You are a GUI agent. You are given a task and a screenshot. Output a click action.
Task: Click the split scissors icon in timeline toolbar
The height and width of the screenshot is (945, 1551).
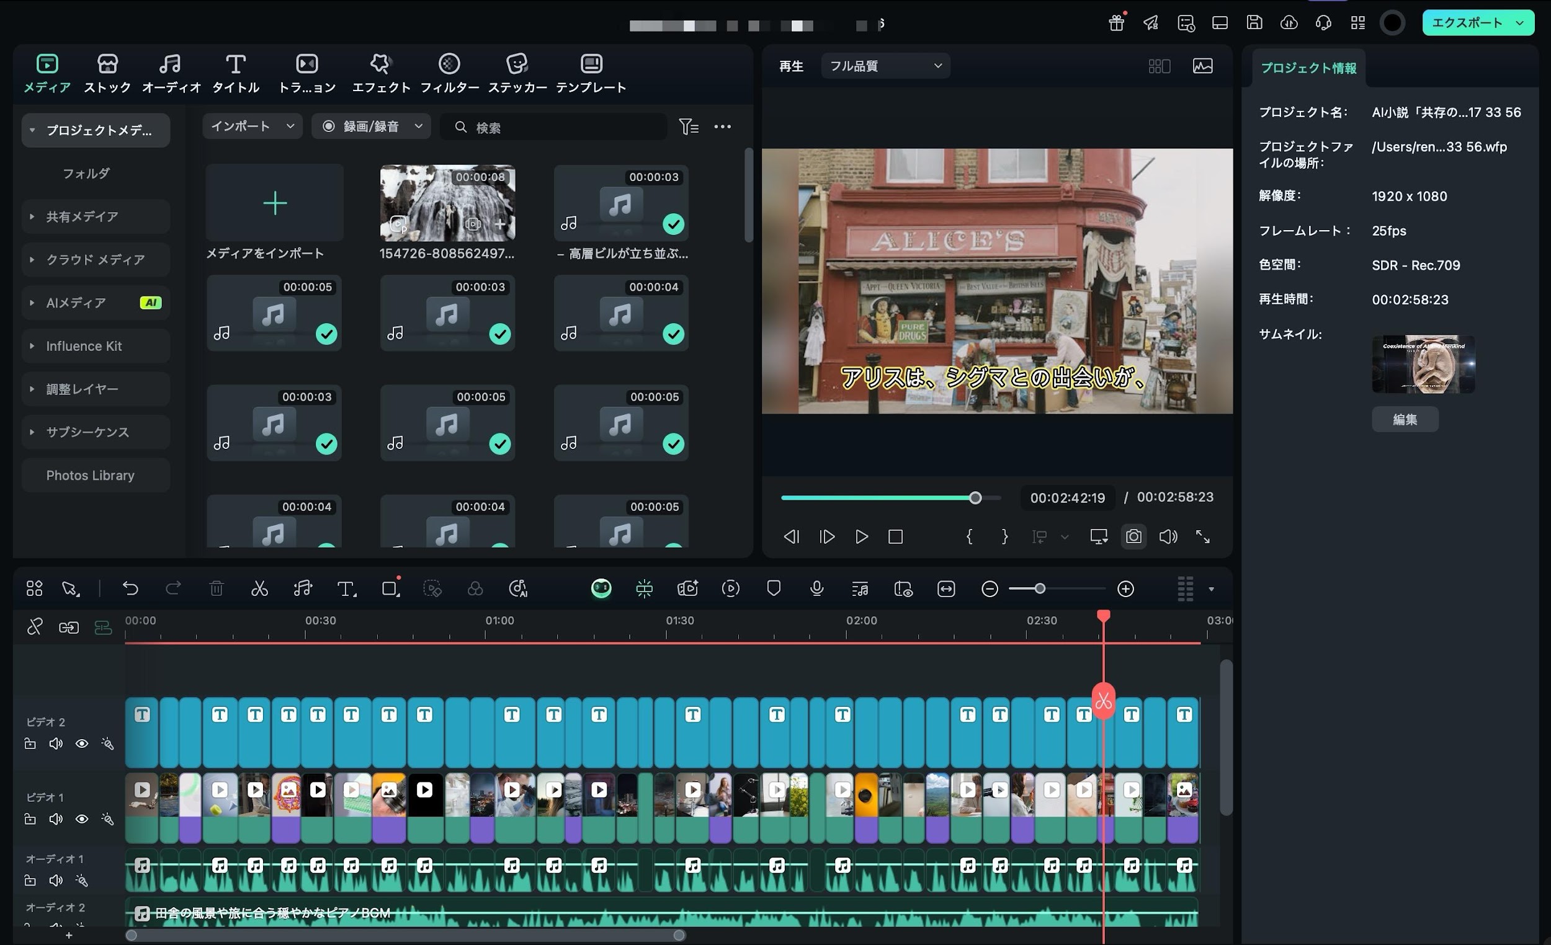pyautogui.click(x=259, y=589)
